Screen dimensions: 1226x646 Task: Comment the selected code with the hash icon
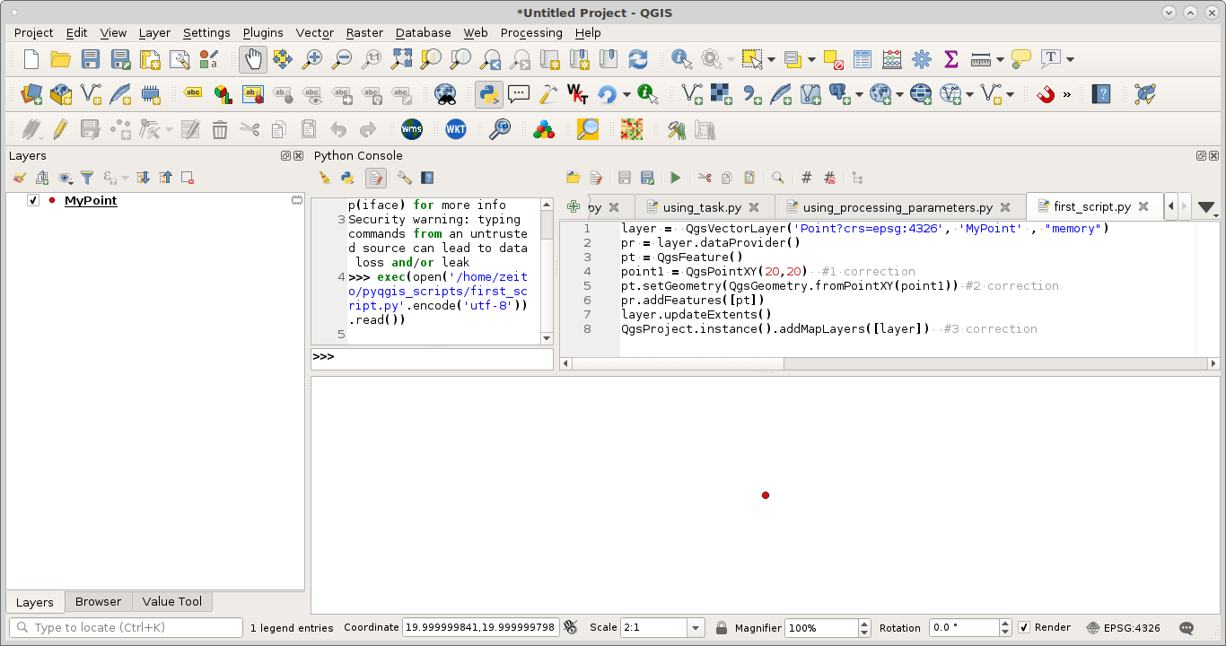(x=807, y=178)
